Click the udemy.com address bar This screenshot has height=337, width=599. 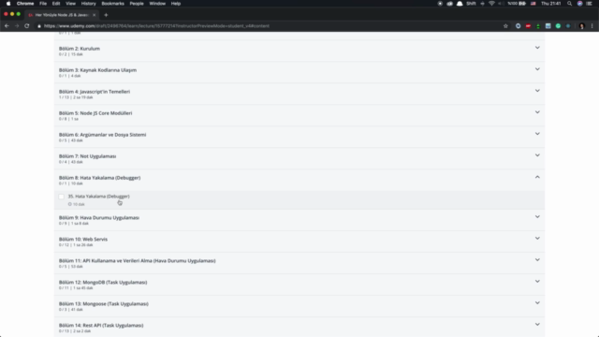click(268, 26)
